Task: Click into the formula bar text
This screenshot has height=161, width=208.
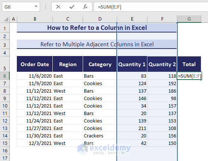Action: tap(151, 7)
